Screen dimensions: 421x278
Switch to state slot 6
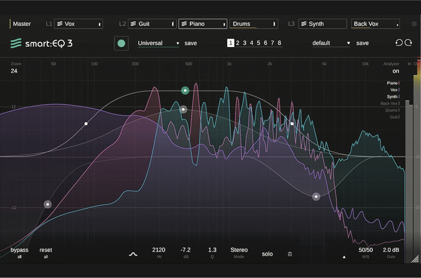266,43
